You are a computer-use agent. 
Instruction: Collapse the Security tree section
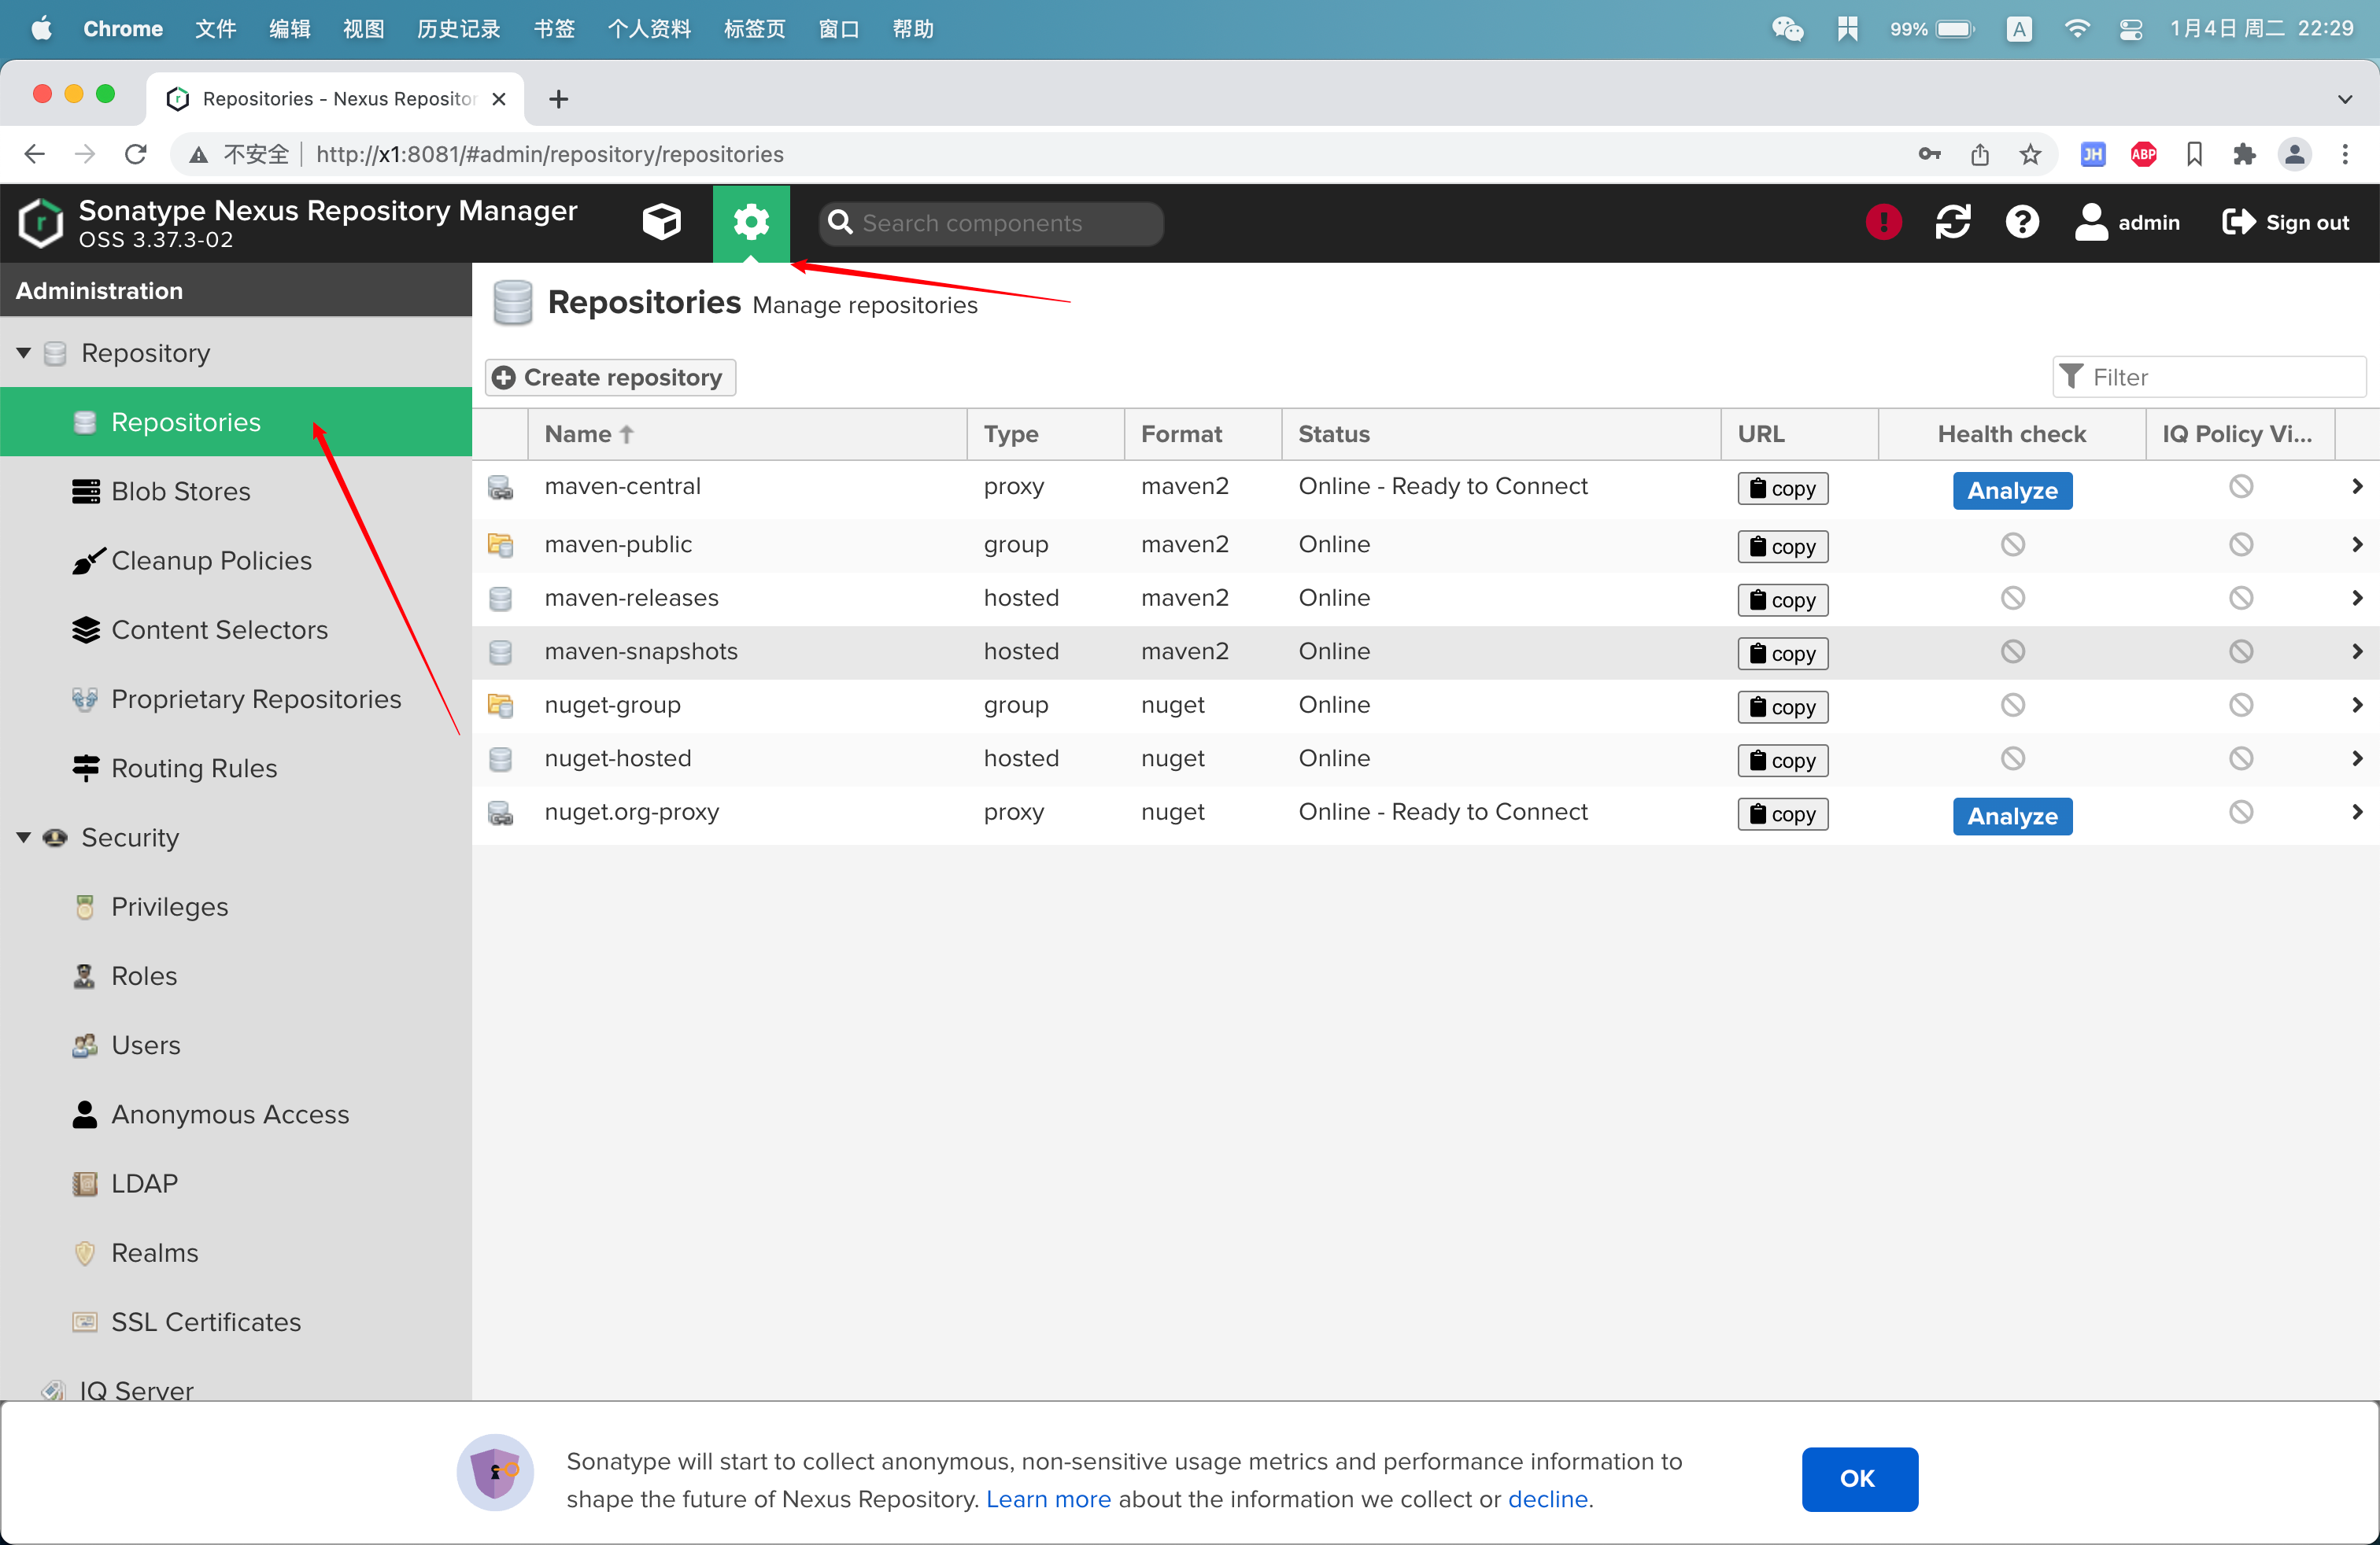[x=24, y=836]
